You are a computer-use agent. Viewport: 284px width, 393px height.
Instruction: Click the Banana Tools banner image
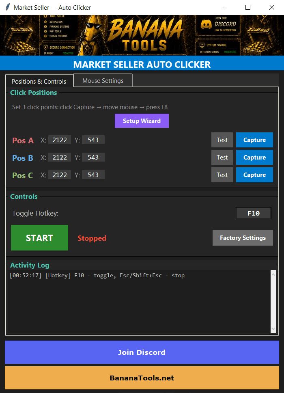(x=142, y=35)
